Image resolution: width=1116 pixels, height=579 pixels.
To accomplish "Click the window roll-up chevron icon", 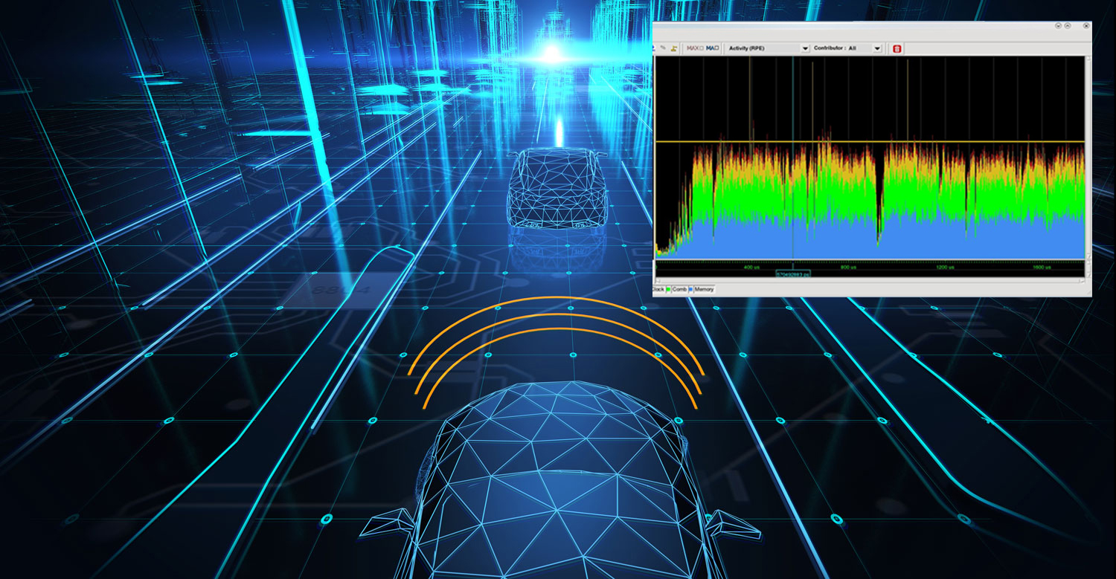I will [x=1068, y=25].
